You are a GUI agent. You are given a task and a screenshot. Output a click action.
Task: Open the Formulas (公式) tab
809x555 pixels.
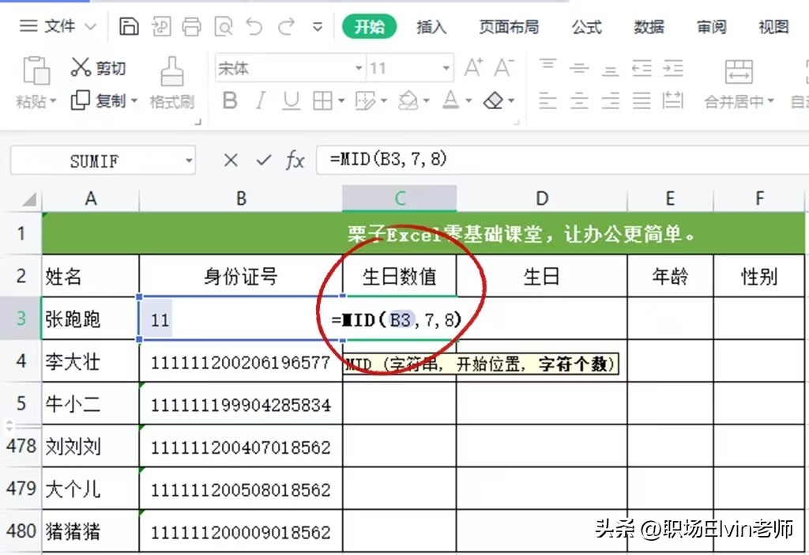point(587,27)
